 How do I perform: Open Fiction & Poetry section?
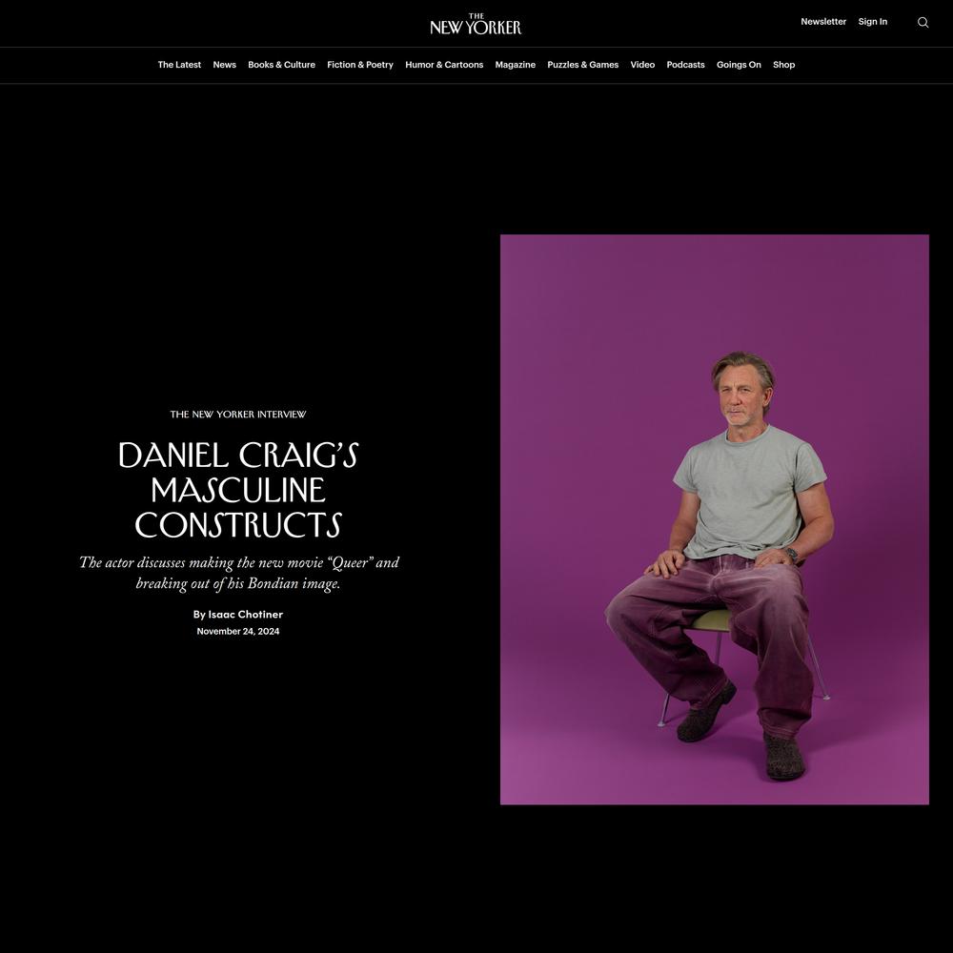point(360,65)
